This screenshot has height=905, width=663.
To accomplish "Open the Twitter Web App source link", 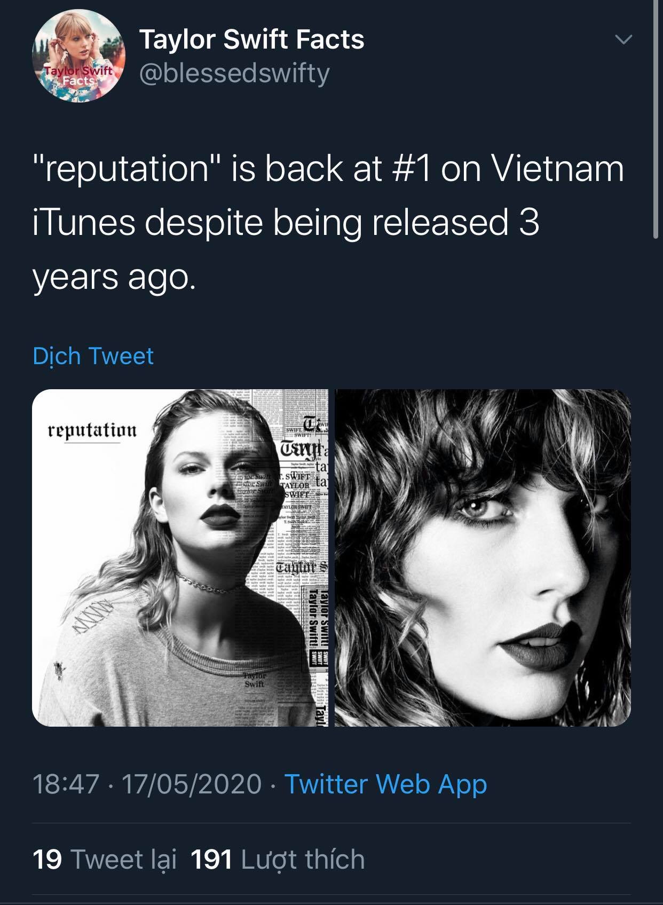I will [385, 784].
